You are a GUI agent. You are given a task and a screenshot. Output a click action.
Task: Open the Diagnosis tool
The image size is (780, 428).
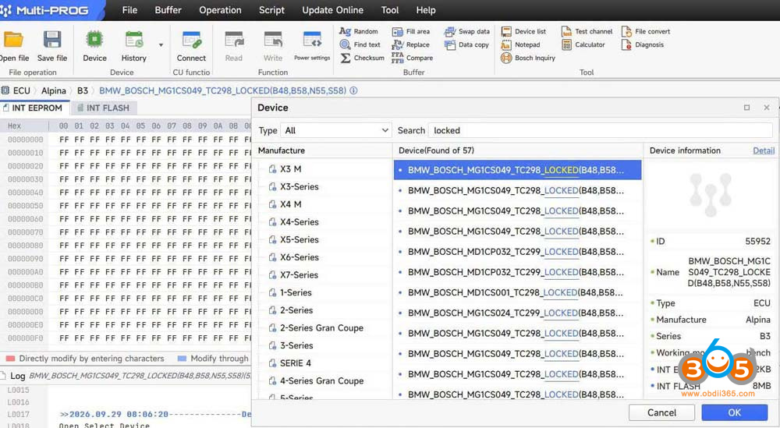642,44
